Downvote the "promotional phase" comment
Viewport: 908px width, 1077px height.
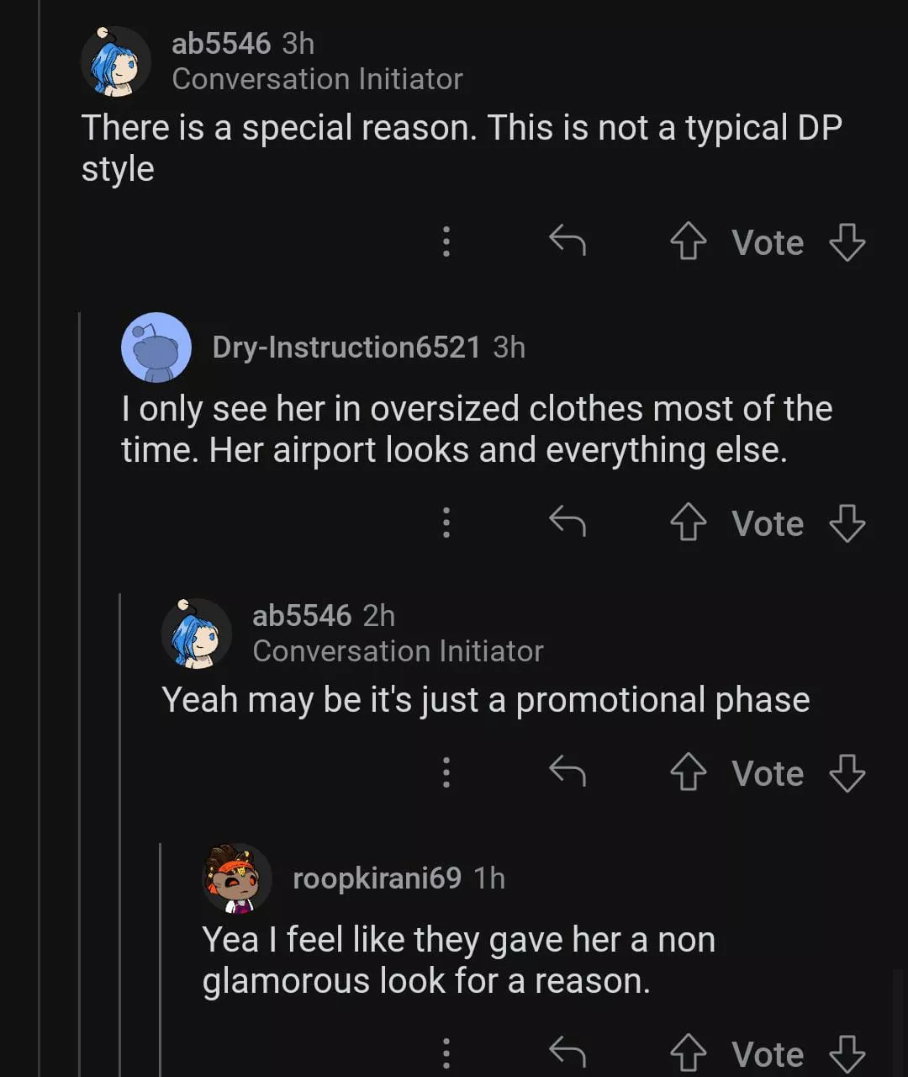(x=847, y=773)
